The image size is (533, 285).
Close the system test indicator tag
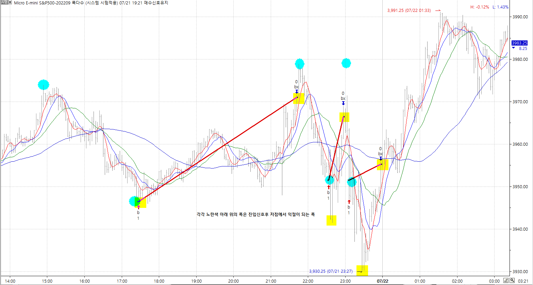10,3
